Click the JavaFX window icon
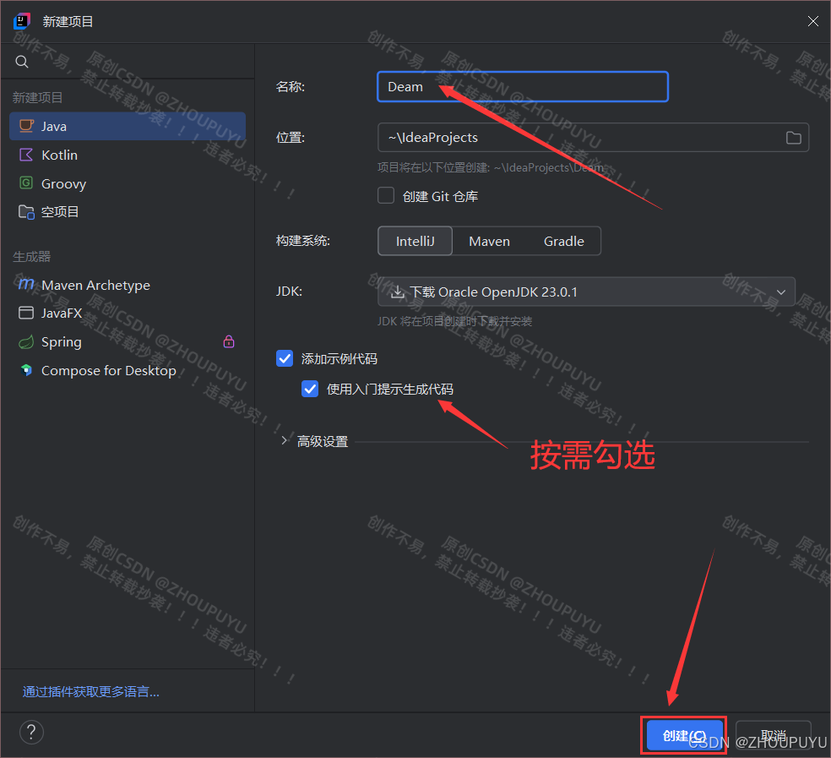The image size is (831, 758). pyautogui.click(x=26, y=313)
